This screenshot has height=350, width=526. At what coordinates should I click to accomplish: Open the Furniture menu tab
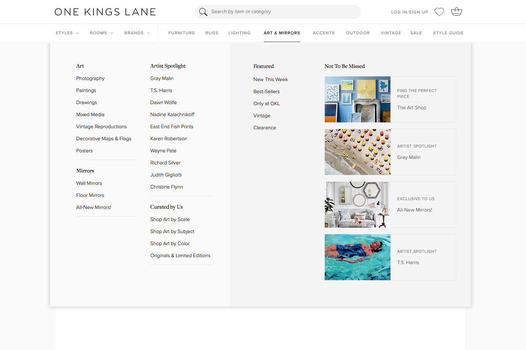point(182,33)
